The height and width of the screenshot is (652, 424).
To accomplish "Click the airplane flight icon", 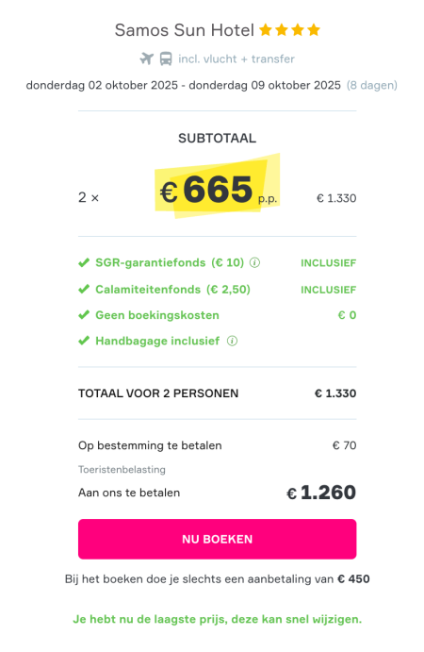I will pos(147,59).
